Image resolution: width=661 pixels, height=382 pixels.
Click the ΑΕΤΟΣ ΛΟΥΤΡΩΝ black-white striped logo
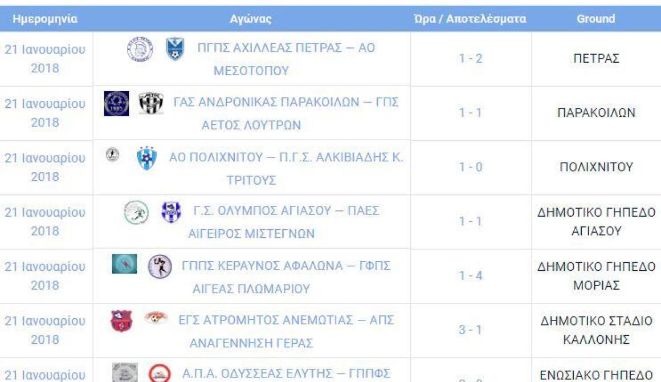coord(151,103)
